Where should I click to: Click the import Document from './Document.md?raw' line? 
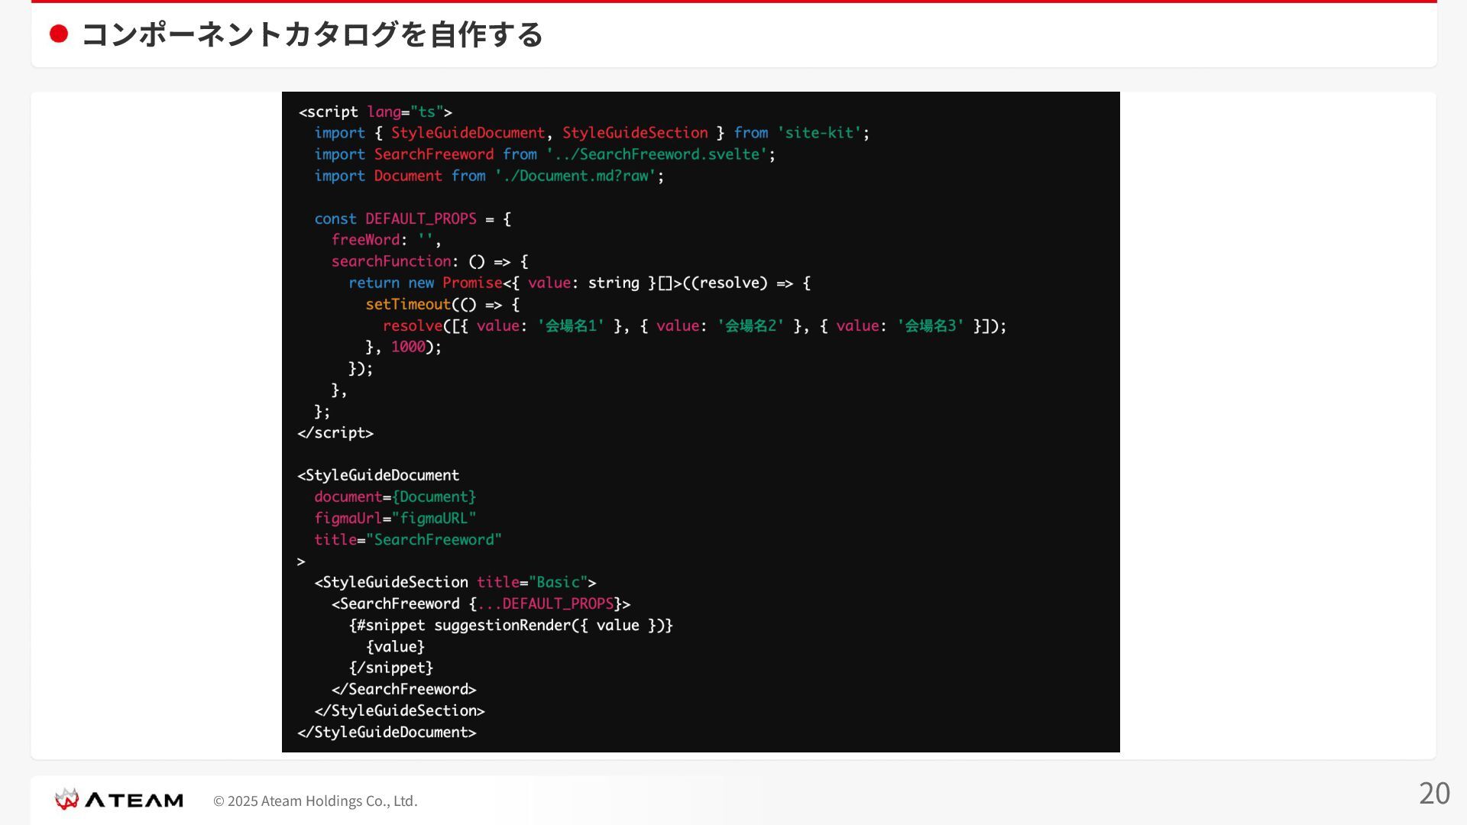489,176
